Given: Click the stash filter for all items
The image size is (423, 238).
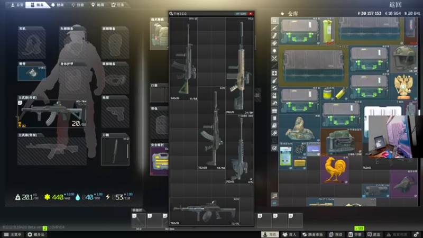Looking at the screenshot, I should pyautogui.click(x=274, y=21).
